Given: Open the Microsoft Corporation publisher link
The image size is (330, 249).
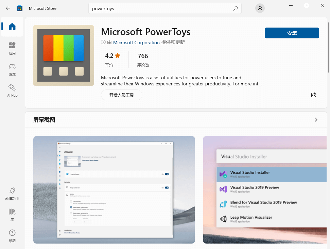Looking at the screenshot, I should click(136, 43).
